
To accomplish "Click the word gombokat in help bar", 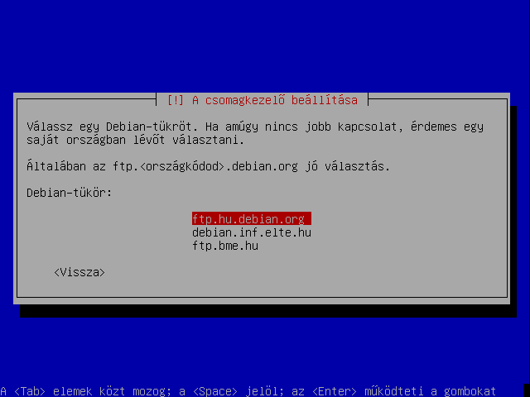I will pos(470,391).
